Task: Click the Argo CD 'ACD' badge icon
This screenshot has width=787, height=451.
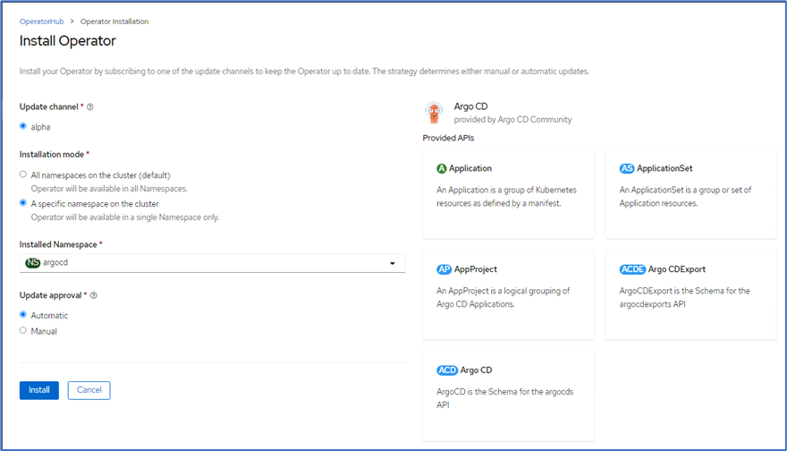Action: click(447, 370)
